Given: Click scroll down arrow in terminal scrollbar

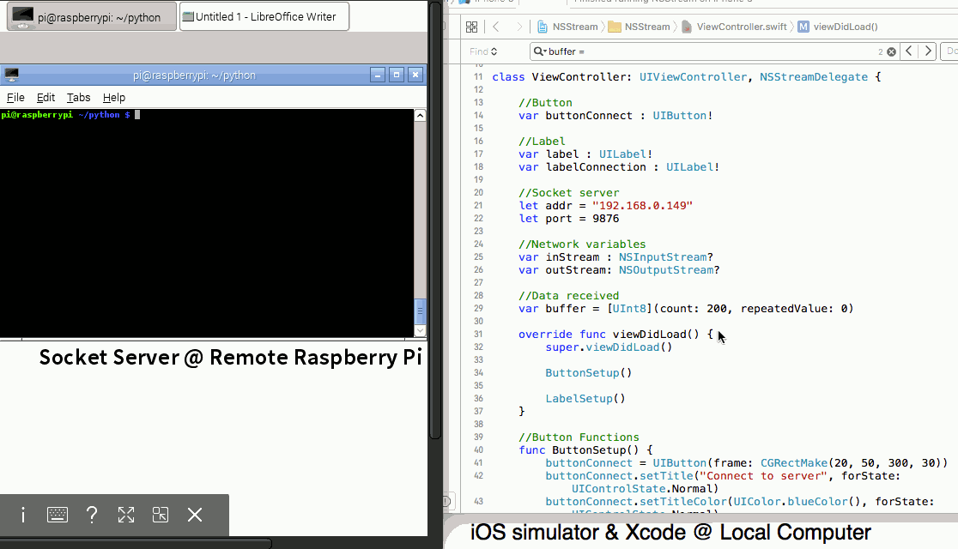Looking at the screenshot, I should 420,331.
